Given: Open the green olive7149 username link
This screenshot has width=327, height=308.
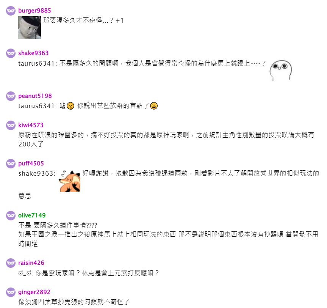Looking at the screenshot, I should pos(32,215).
